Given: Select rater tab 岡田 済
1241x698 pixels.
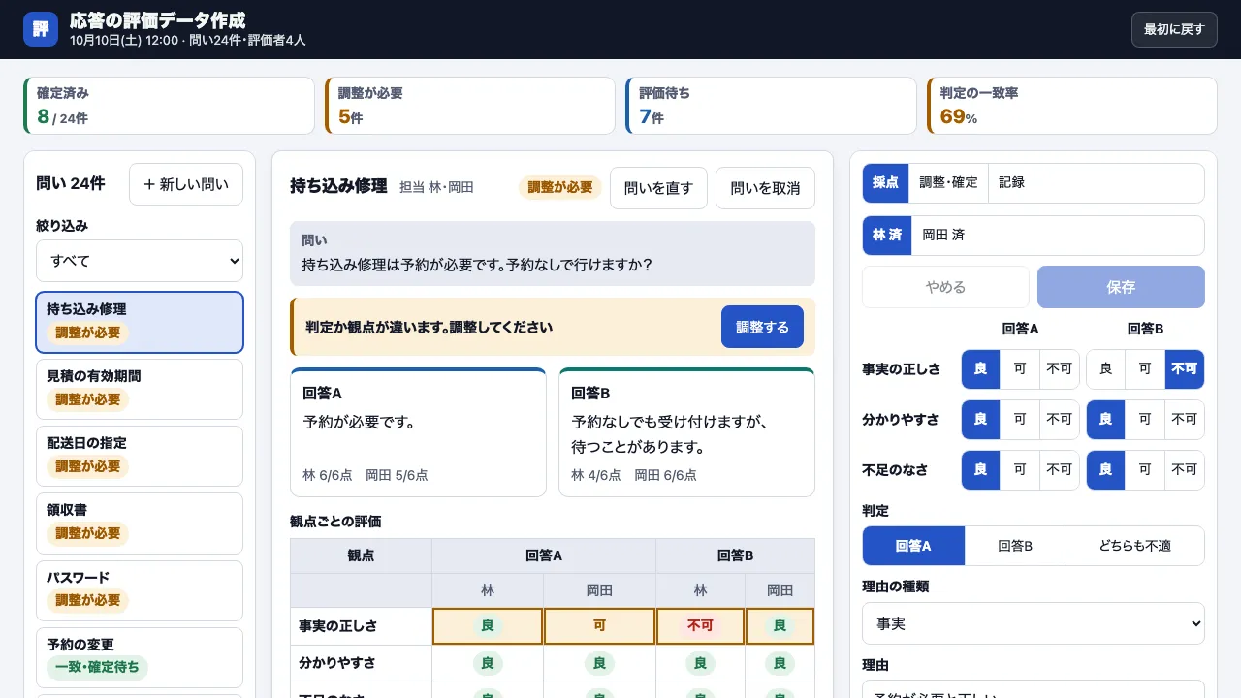Looking at the screenshot, I should coord(943,235).
